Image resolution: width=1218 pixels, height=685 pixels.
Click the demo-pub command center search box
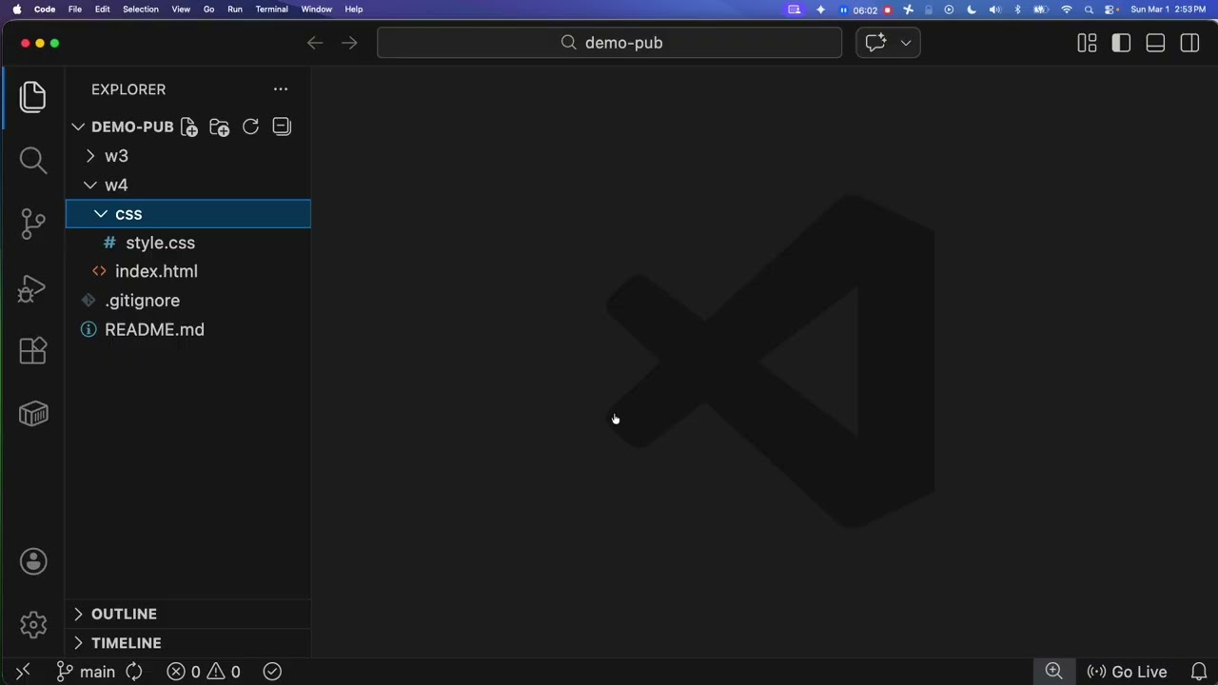[610, 43]
